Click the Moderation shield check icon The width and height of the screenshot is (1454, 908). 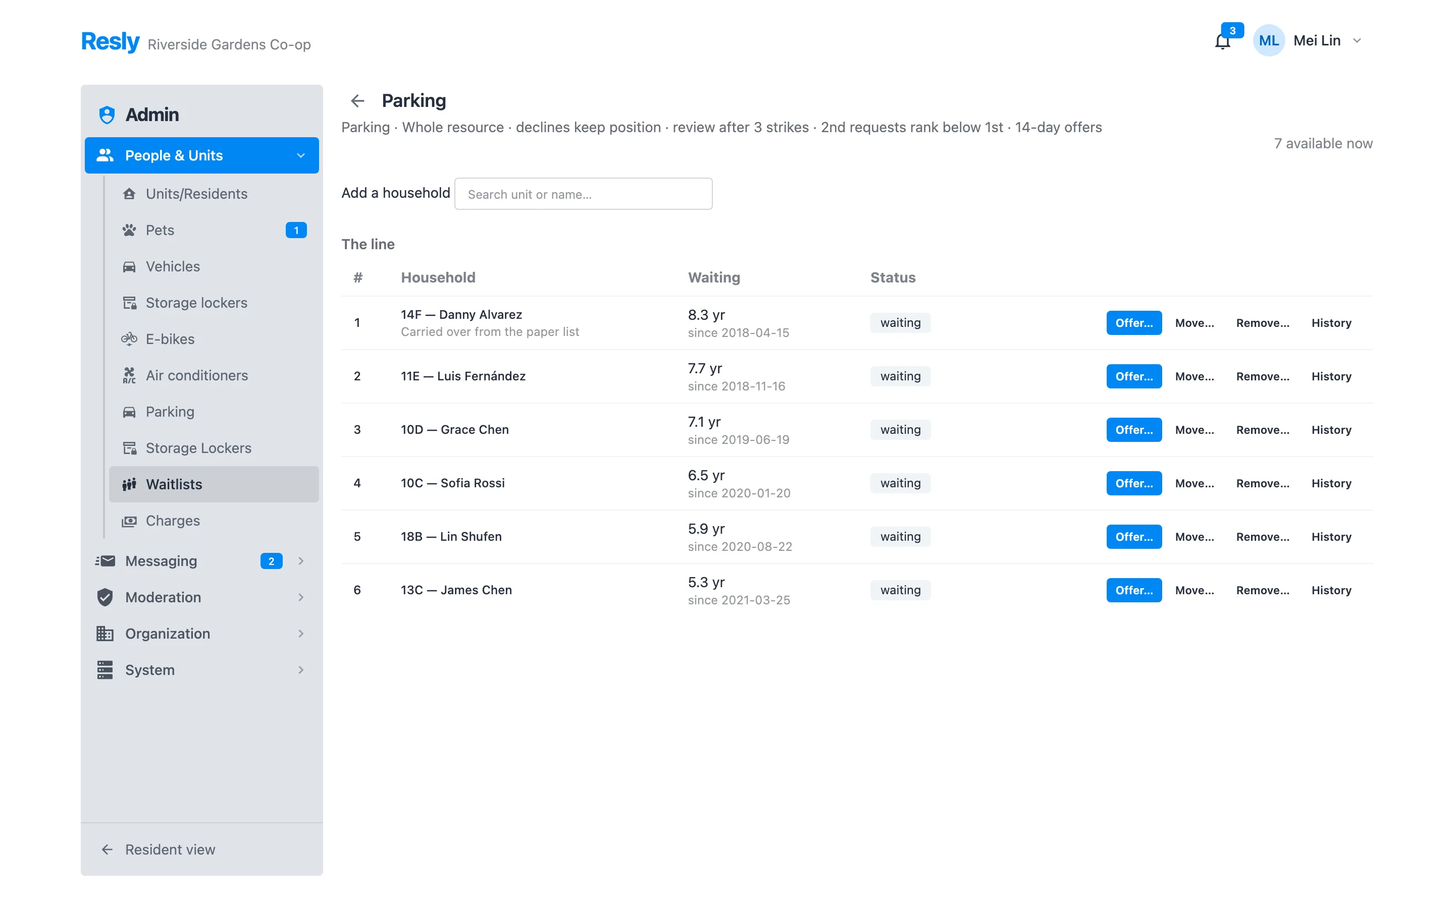point(105,598)
